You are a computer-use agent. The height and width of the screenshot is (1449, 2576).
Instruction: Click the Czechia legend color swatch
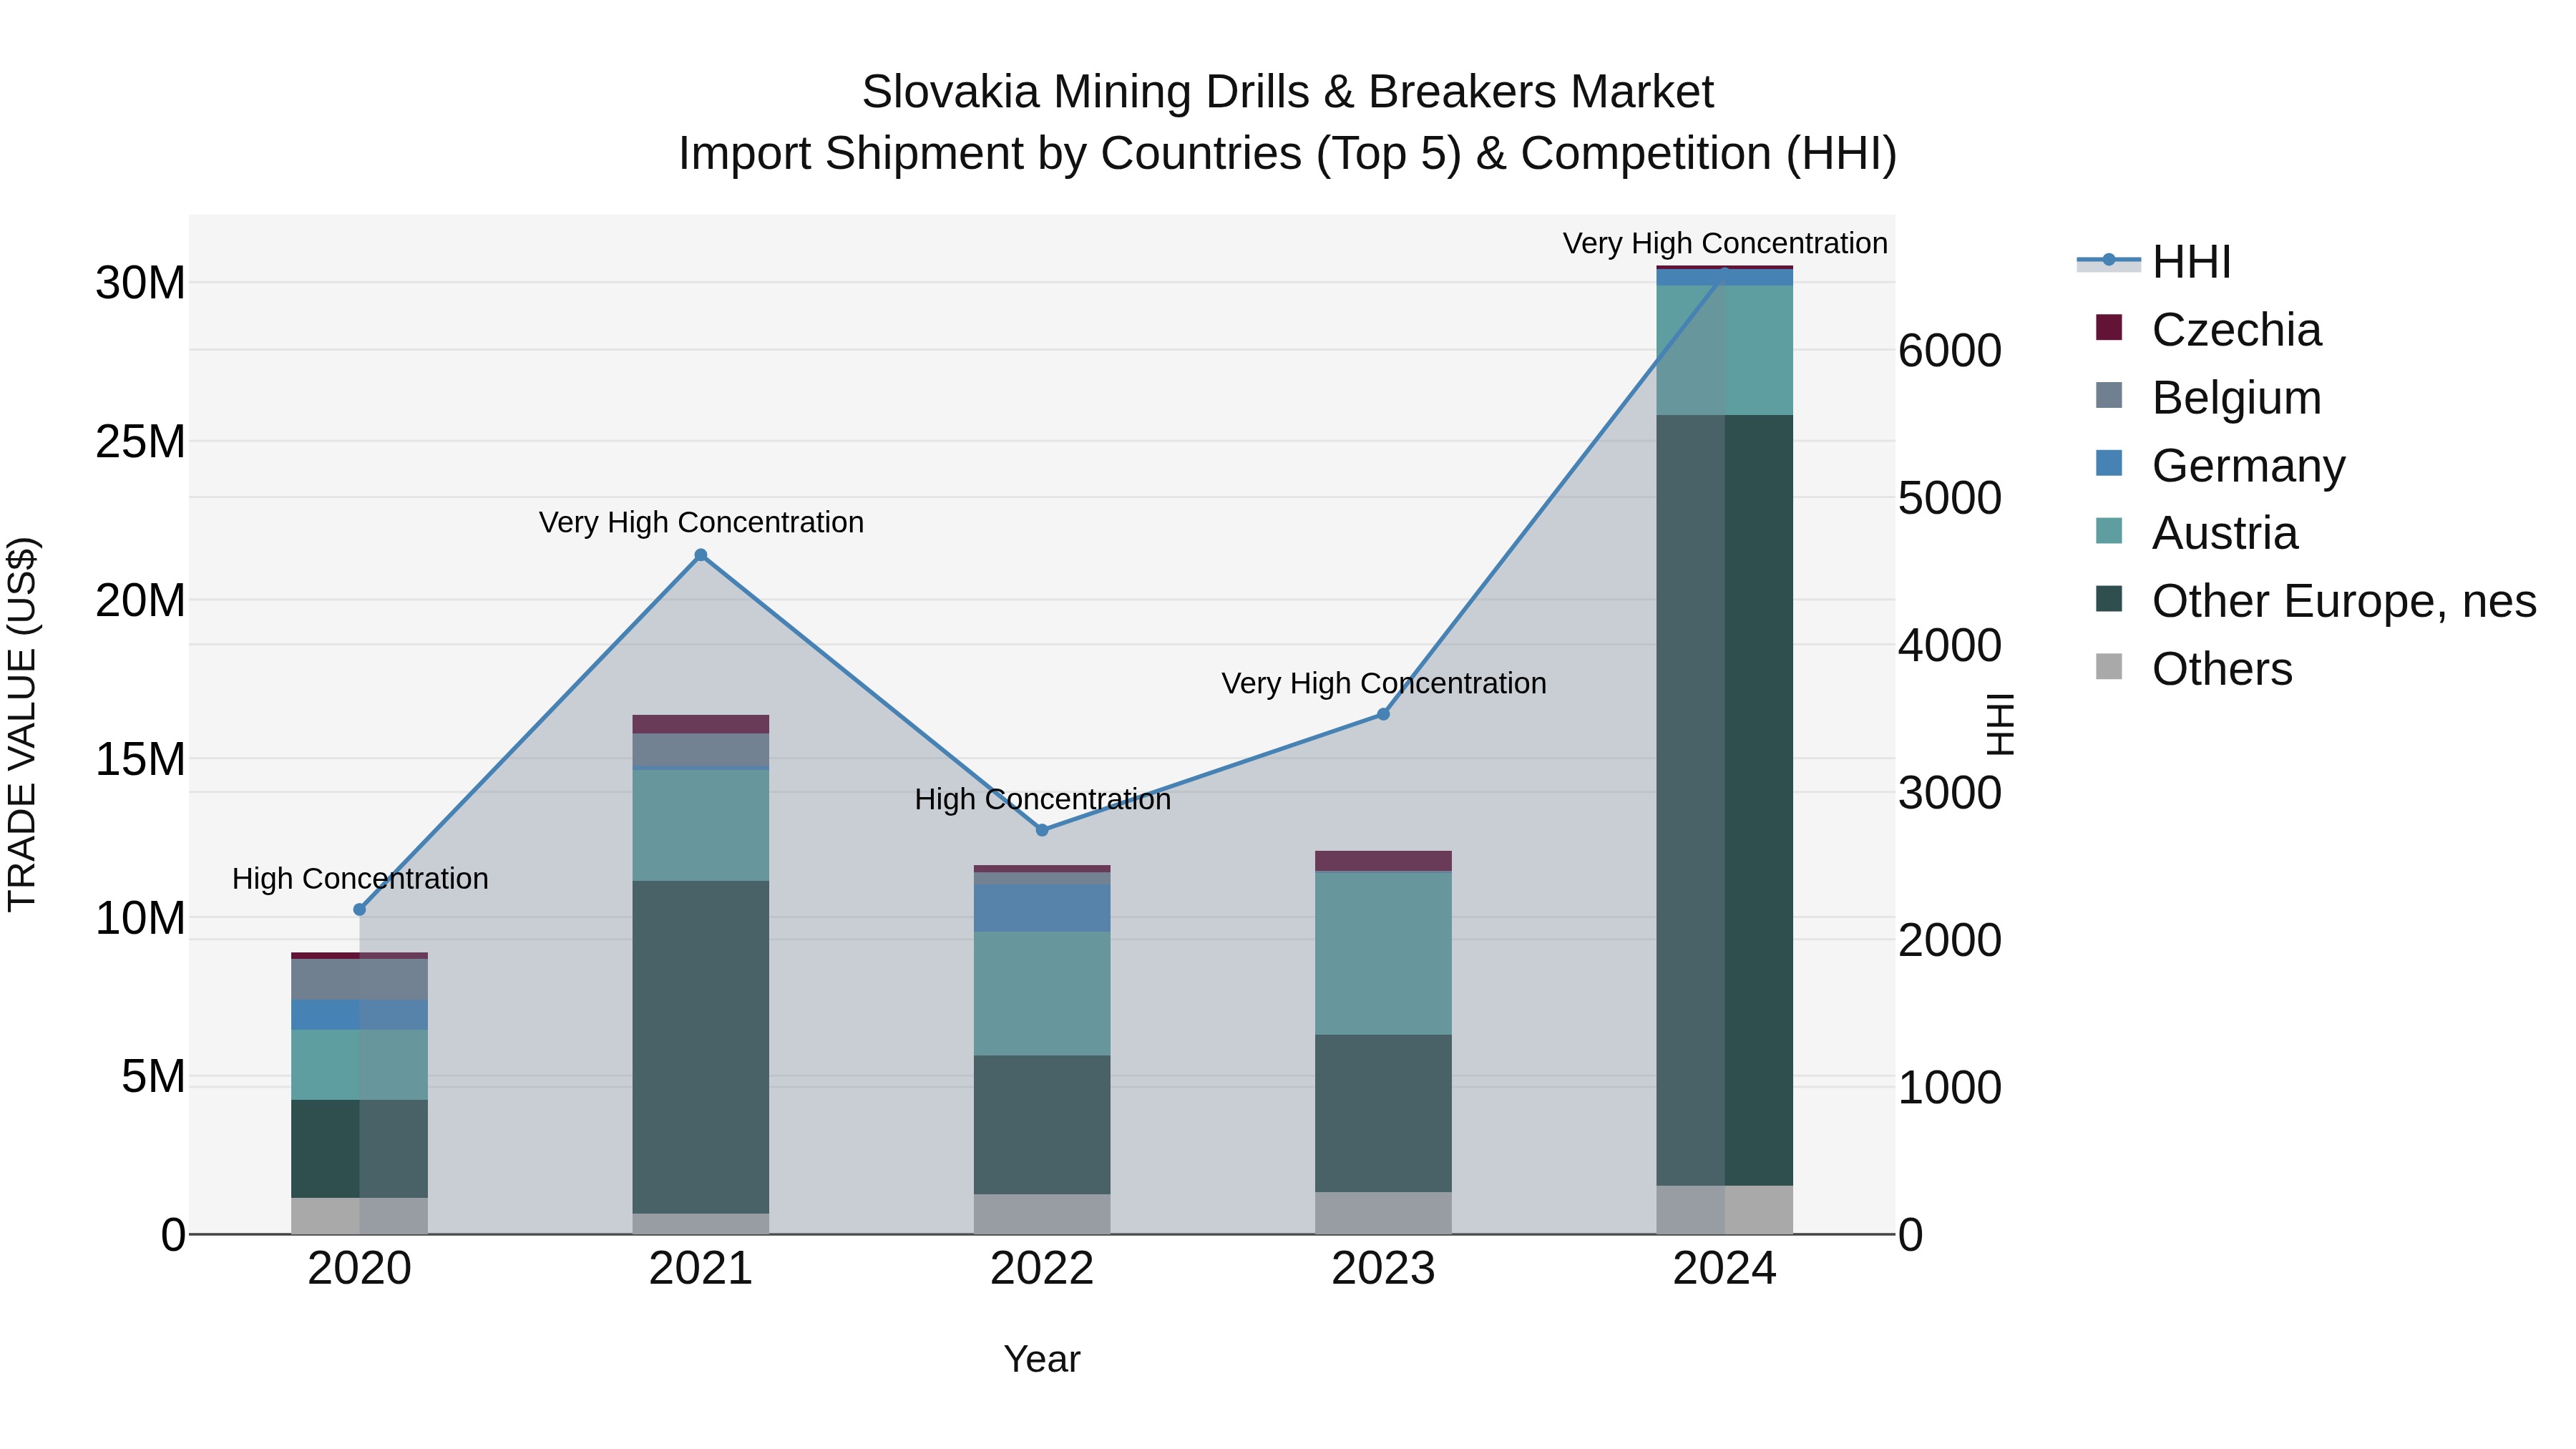point(2108,328)
